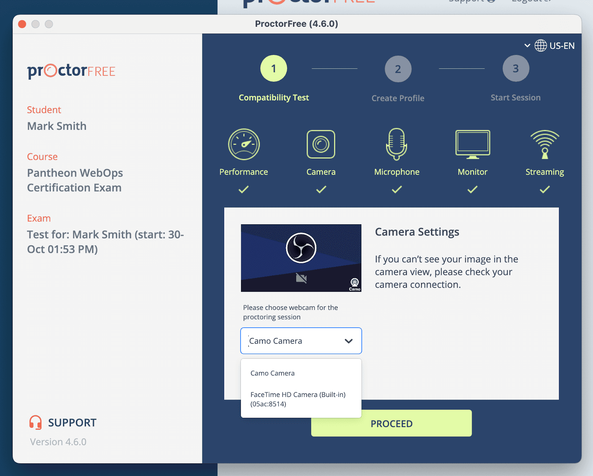The width and height of the screenshot is (593, 476).
Task: Select the Streaming wifi icon
Action: click(x=544, y=144)
